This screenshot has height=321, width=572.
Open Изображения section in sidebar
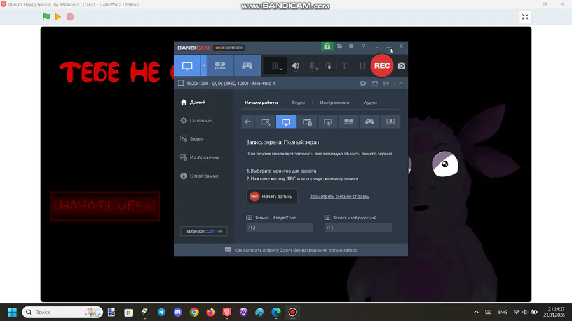click(x=200, y=157)
